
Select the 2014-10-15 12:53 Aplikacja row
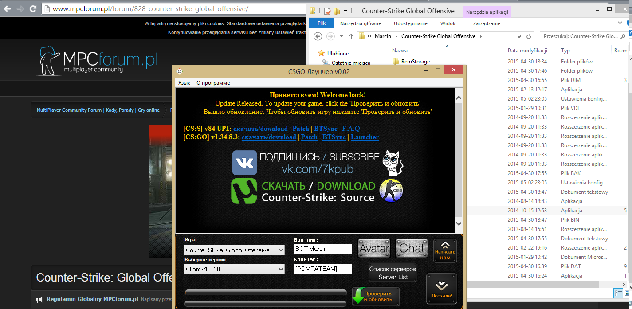click(546, 211)
